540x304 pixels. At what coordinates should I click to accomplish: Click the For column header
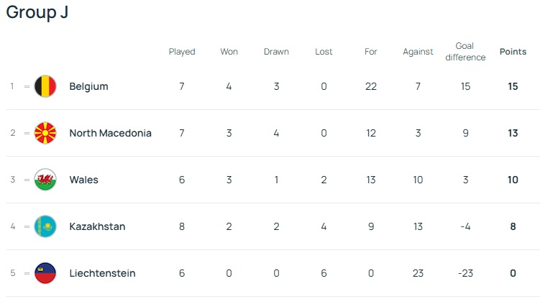click(371, 52)
